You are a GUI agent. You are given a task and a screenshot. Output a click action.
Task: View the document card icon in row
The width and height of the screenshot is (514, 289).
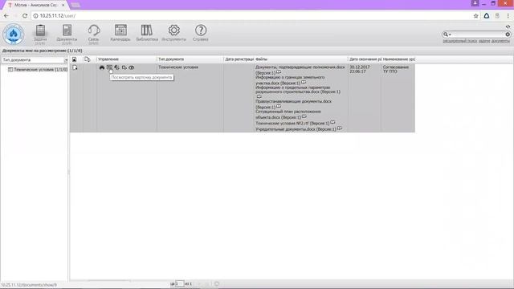(109, 67)
